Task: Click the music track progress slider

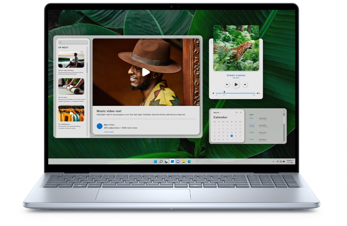Action: (x=235, y=93)
